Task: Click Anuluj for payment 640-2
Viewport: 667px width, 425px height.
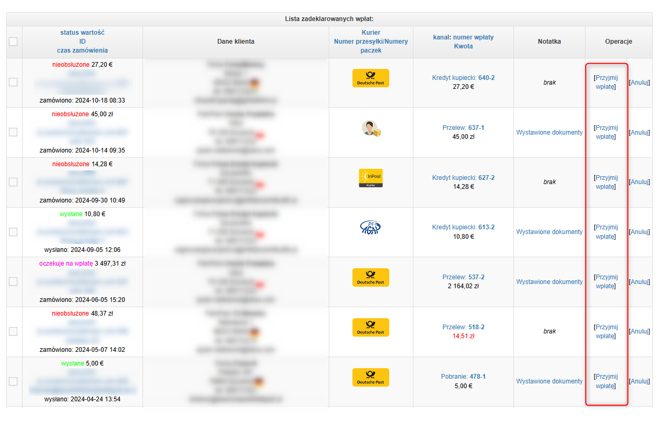Action: click(x=640, y=83)
